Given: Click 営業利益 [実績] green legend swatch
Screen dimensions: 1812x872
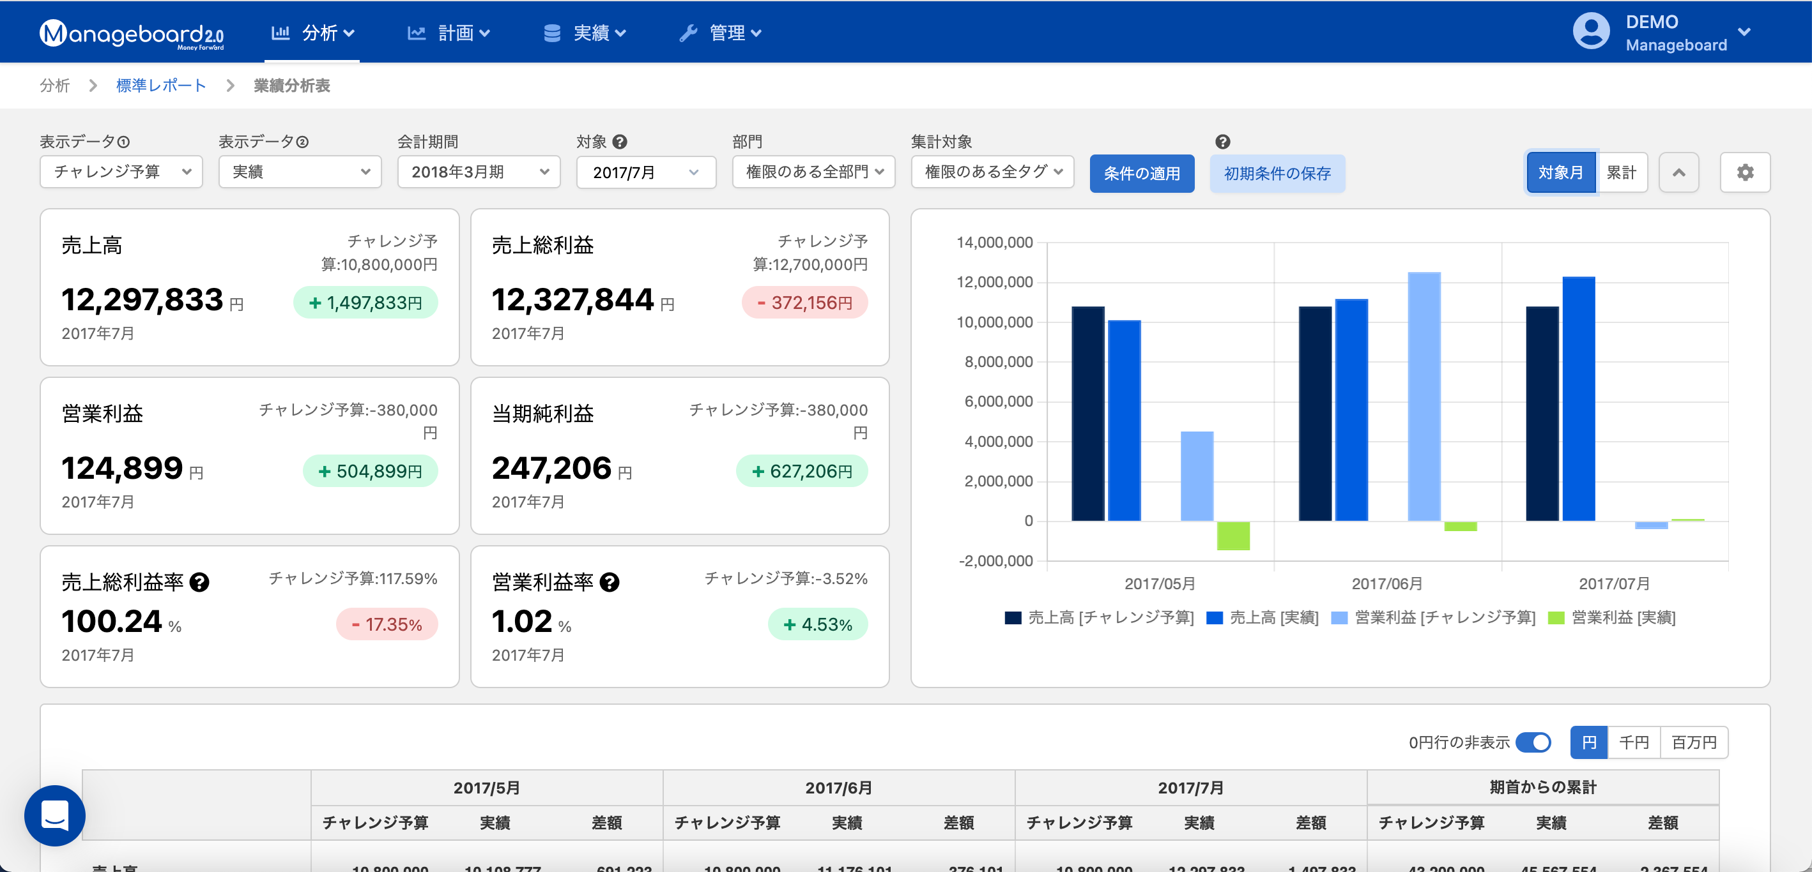Looking at the screenshot, I should click(x=1556, y=618).
